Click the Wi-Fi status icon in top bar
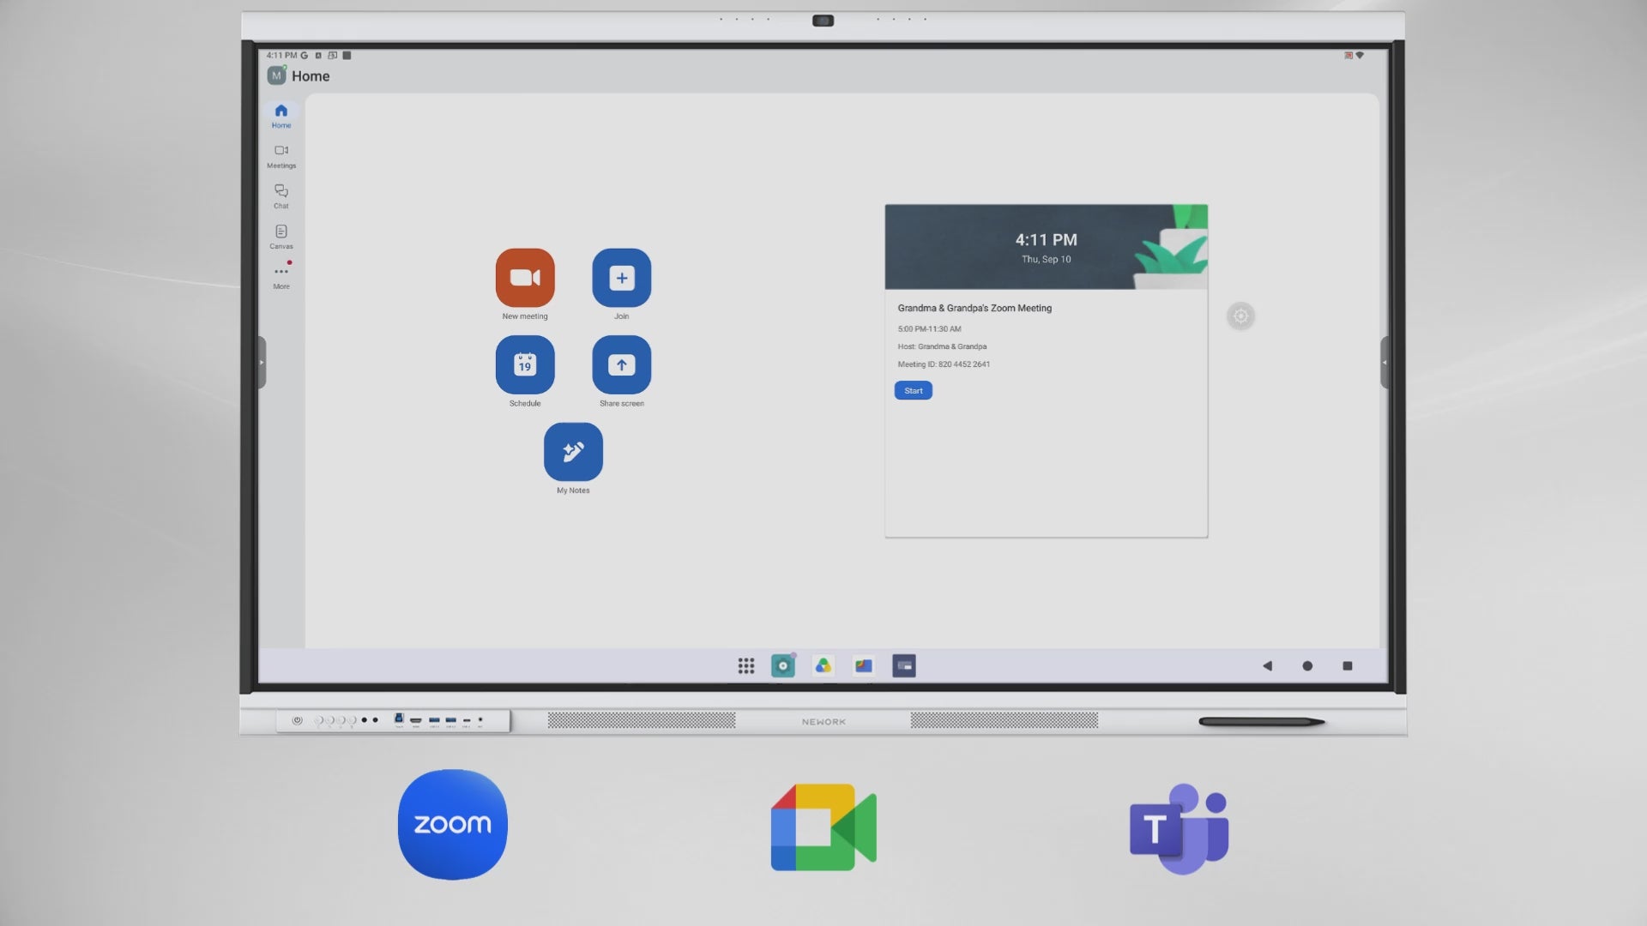This screenshot has height=926, width=1647. [x=1360, y=55]
